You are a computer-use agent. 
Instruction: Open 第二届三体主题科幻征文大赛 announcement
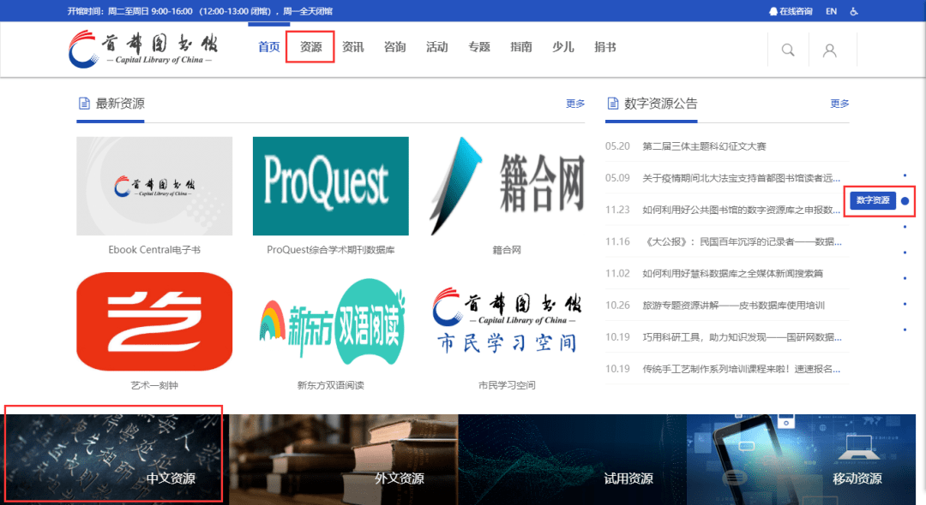point(704,146)
